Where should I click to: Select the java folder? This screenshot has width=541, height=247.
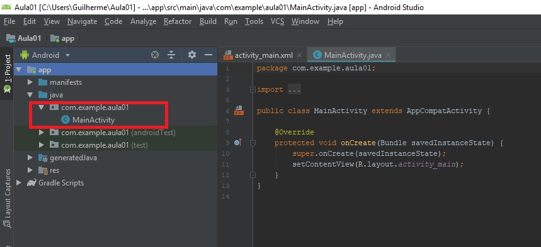[56, 95]
